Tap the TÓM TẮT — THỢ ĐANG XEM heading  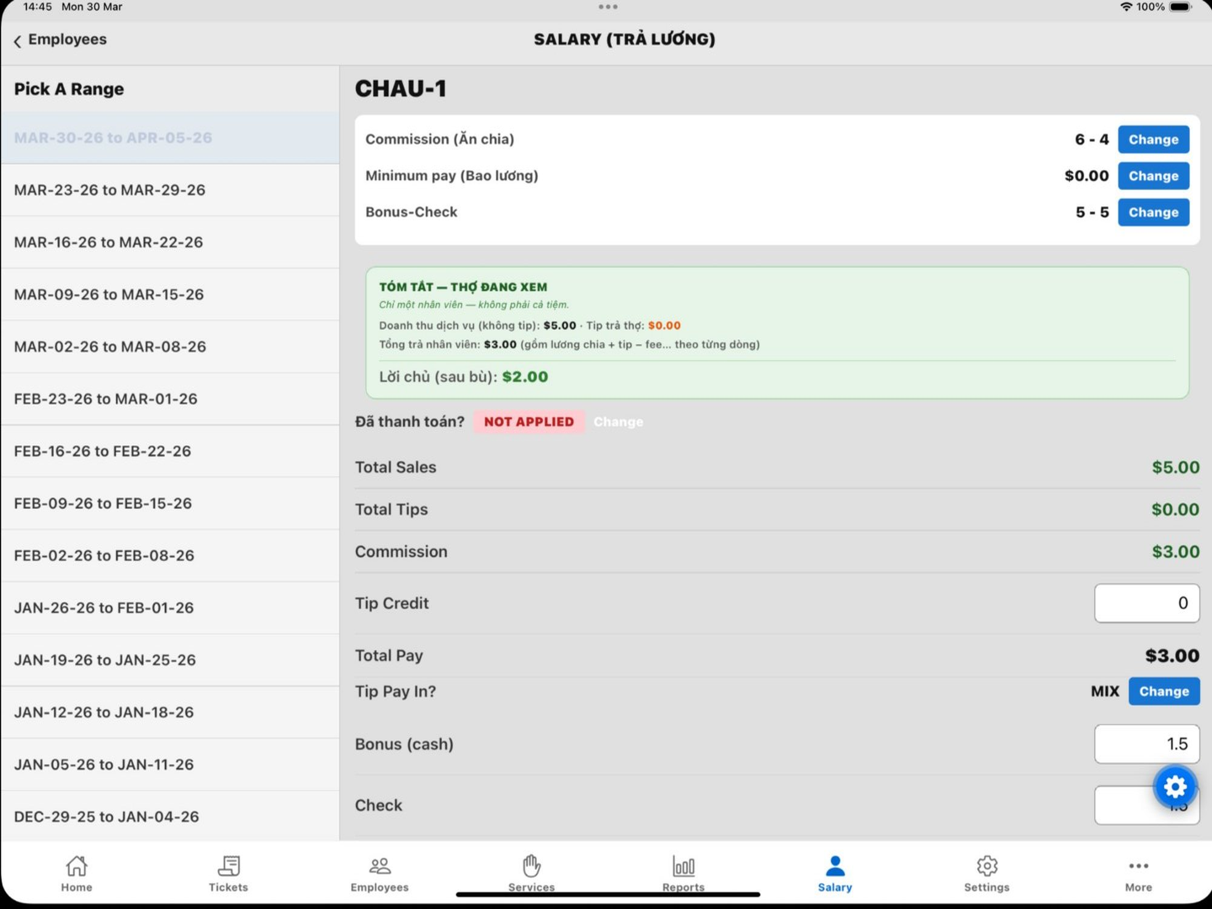click(463, 287)
